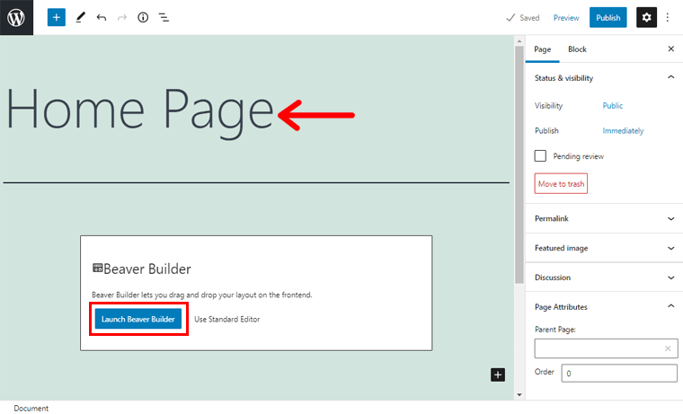Click the WordPress logo icon

click(x=16, y=17)
